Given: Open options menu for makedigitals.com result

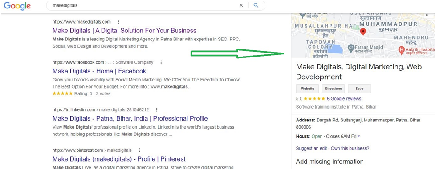Looking at the screenshot, I should pyautogui.click(x=119, y=22).
